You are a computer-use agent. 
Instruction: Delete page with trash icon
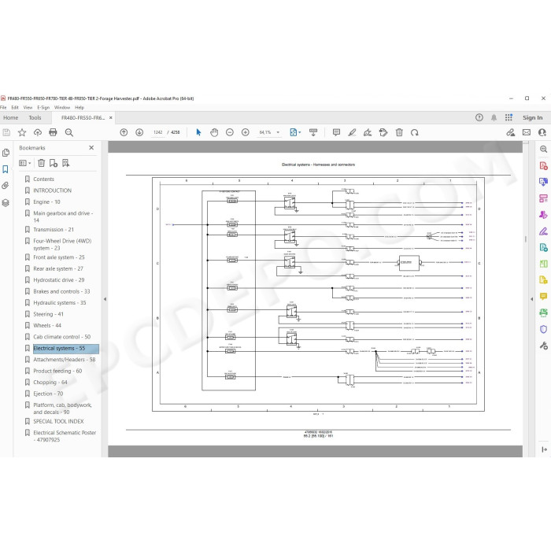pos(399,132)
